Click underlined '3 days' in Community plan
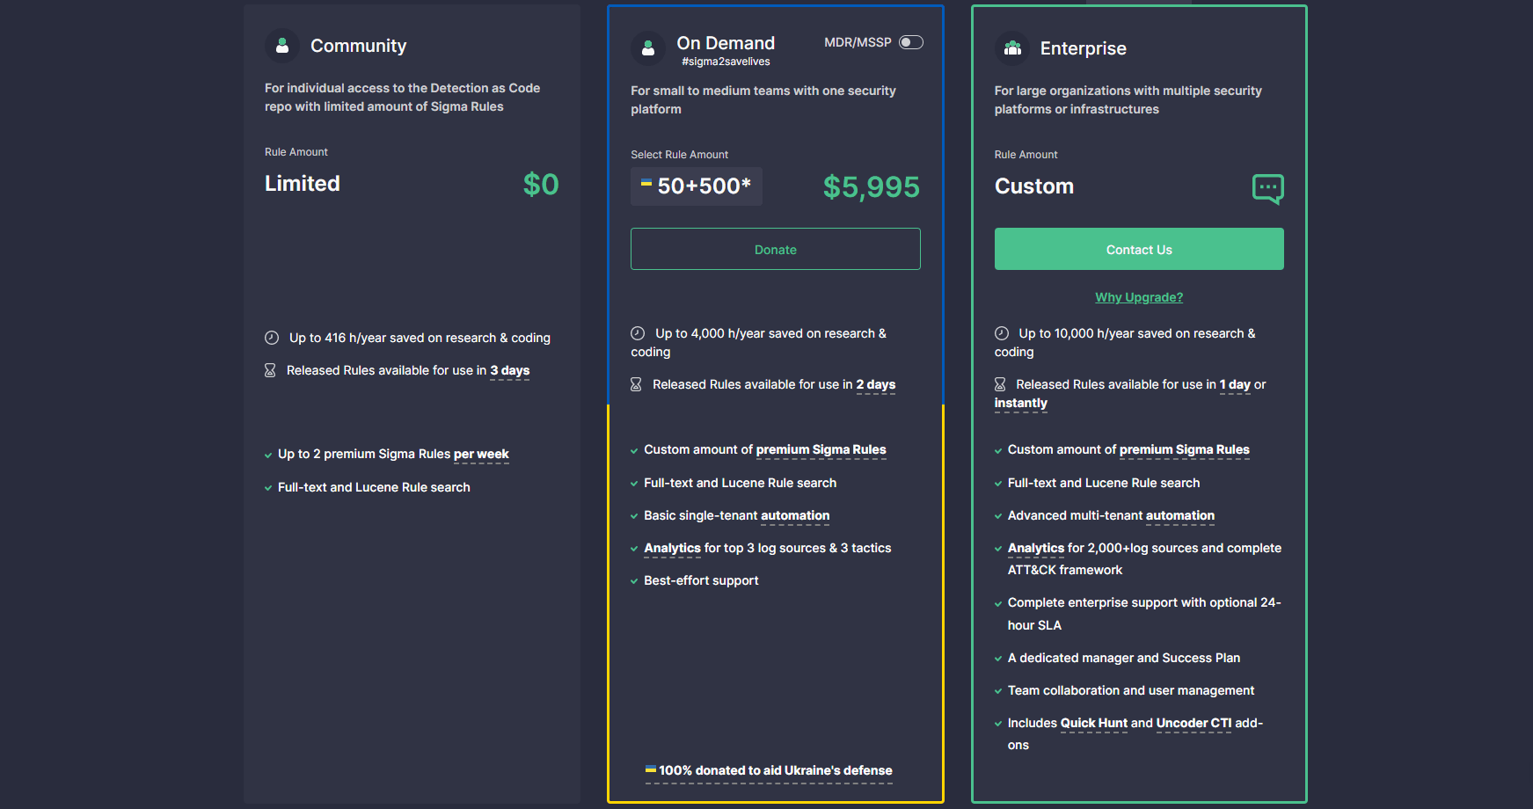1533x809 pixels. 510,370
